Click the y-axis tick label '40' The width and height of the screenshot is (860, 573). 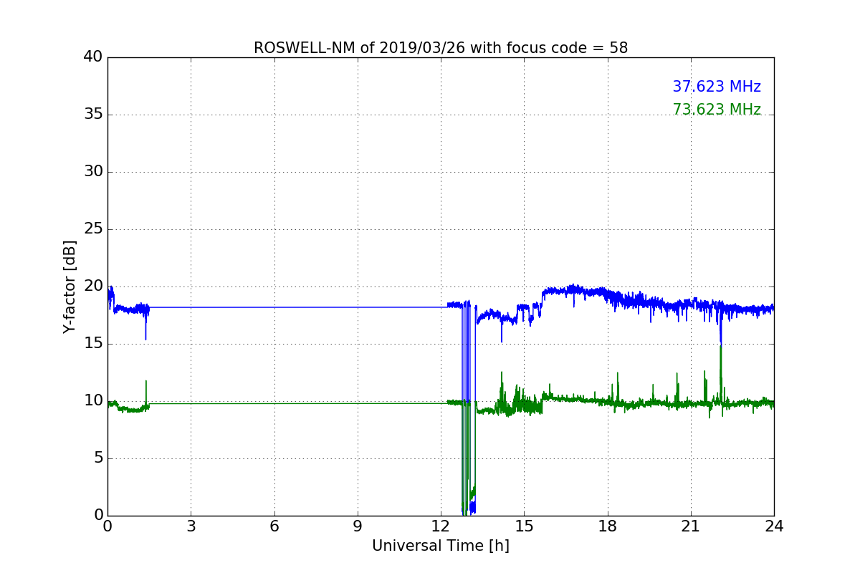click(93, 57)
